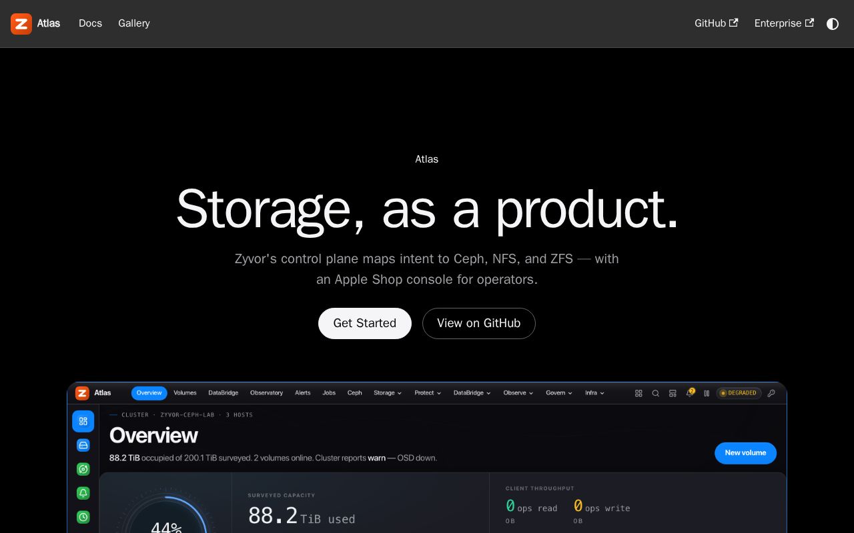Expand the Infra dropdown menu
The width and height of the screenshot is (854, 533).
point(594,393)
